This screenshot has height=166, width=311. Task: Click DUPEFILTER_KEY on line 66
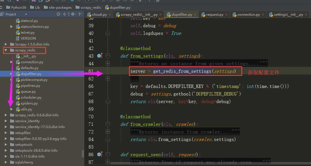pyautogui.click(x=186, y=86)
